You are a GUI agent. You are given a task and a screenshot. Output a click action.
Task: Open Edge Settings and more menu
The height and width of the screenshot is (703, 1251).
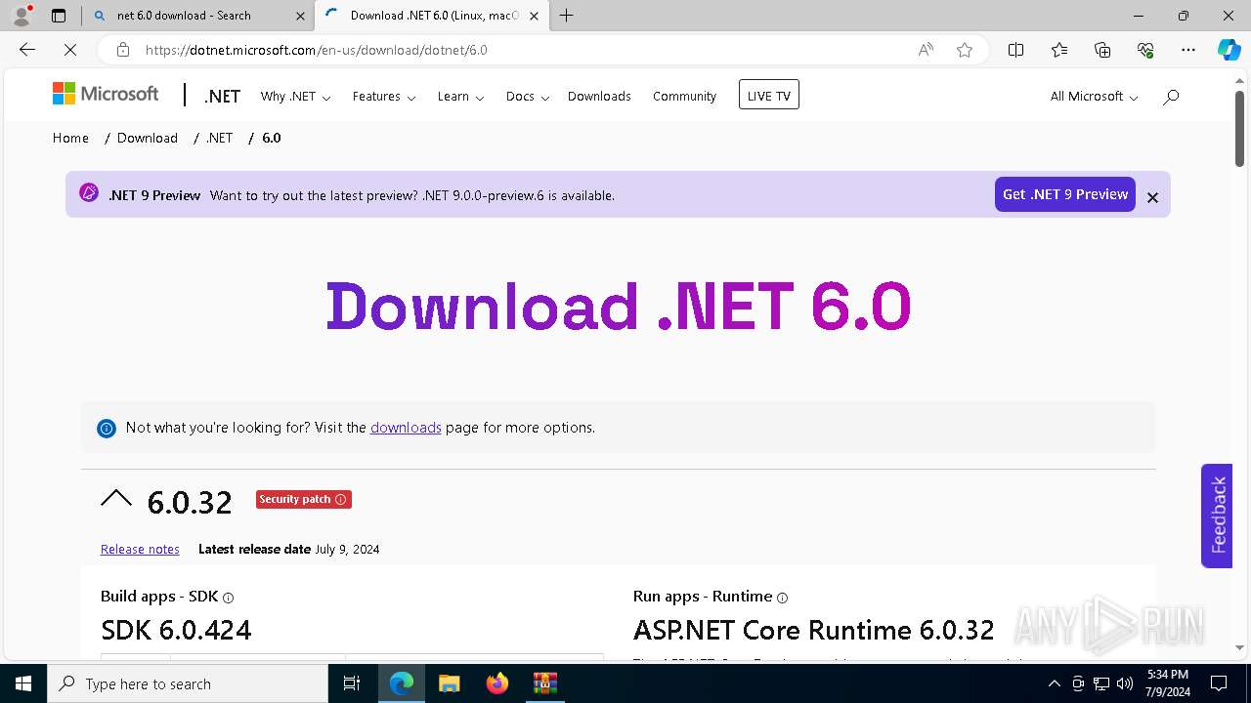pos(1188,50)
